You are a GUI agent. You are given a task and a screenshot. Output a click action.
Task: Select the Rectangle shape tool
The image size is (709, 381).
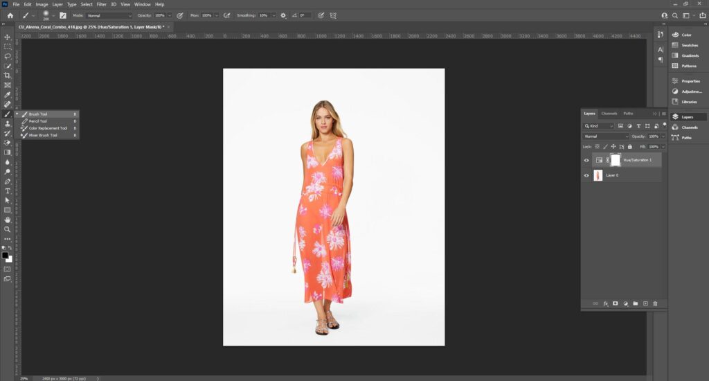(x=7, y=210)
